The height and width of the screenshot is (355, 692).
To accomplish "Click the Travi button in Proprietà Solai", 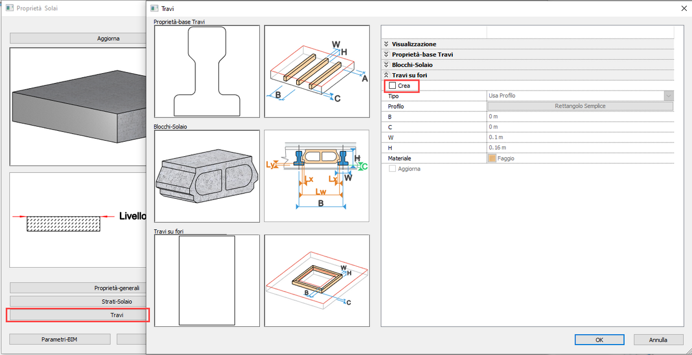I will click(x=78, y=315).
